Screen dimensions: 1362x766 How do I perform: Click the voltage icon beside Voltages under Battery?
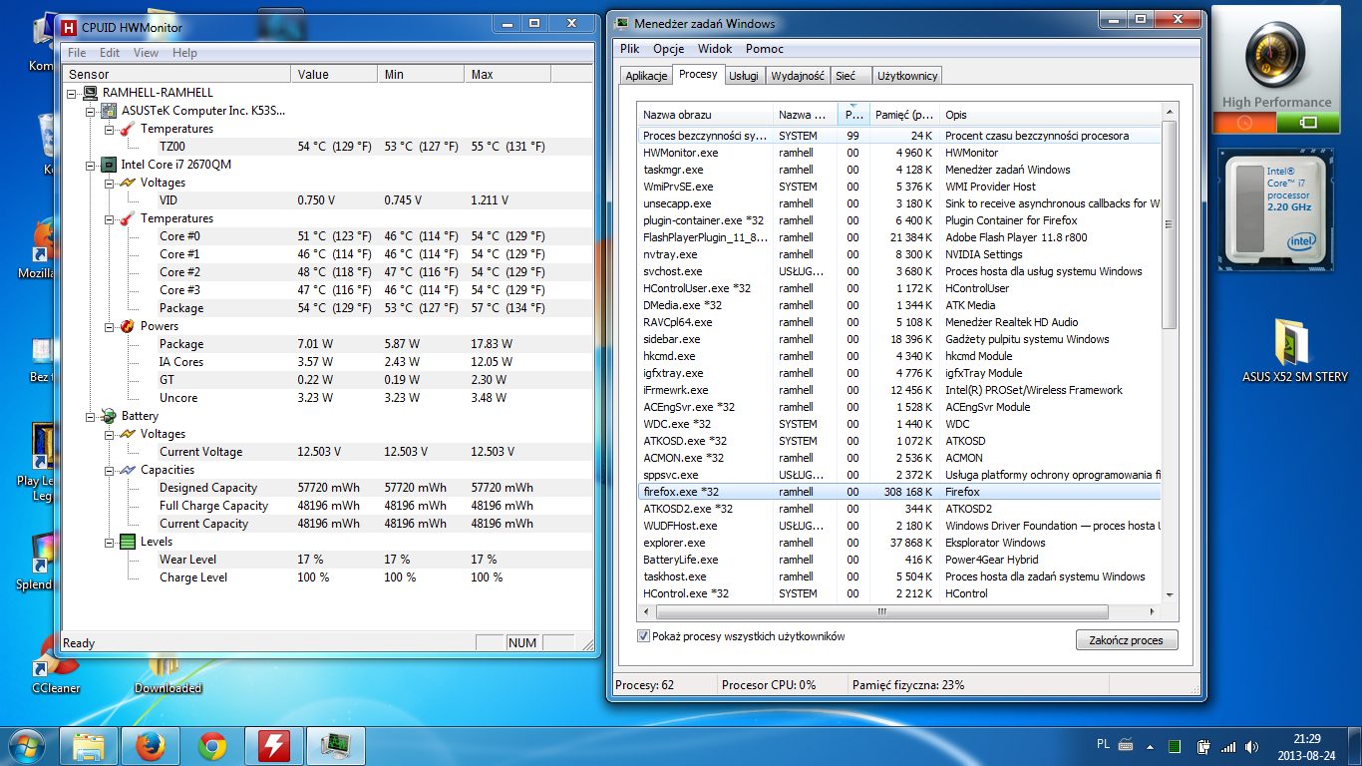[x=128, y=434]
